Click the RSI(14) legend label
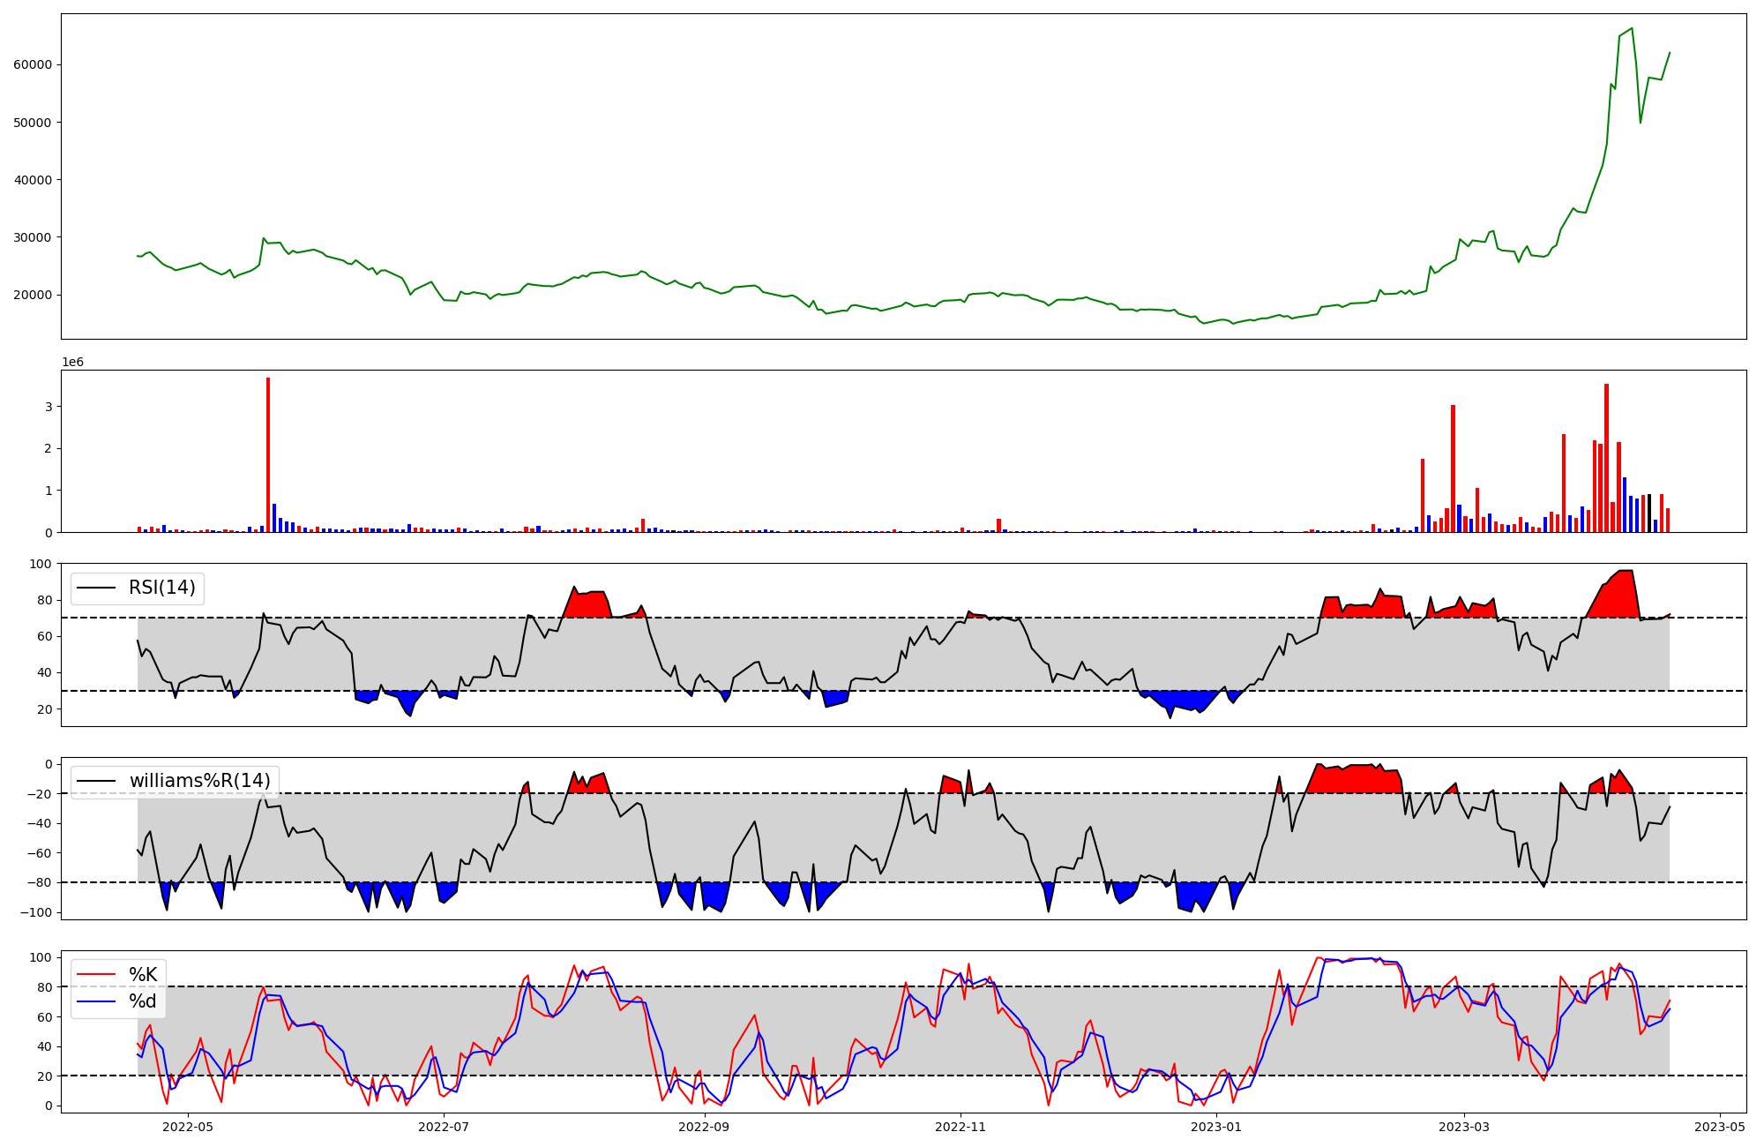The width and height of the screenshot is (1764, 1147). tap(162, 588)
